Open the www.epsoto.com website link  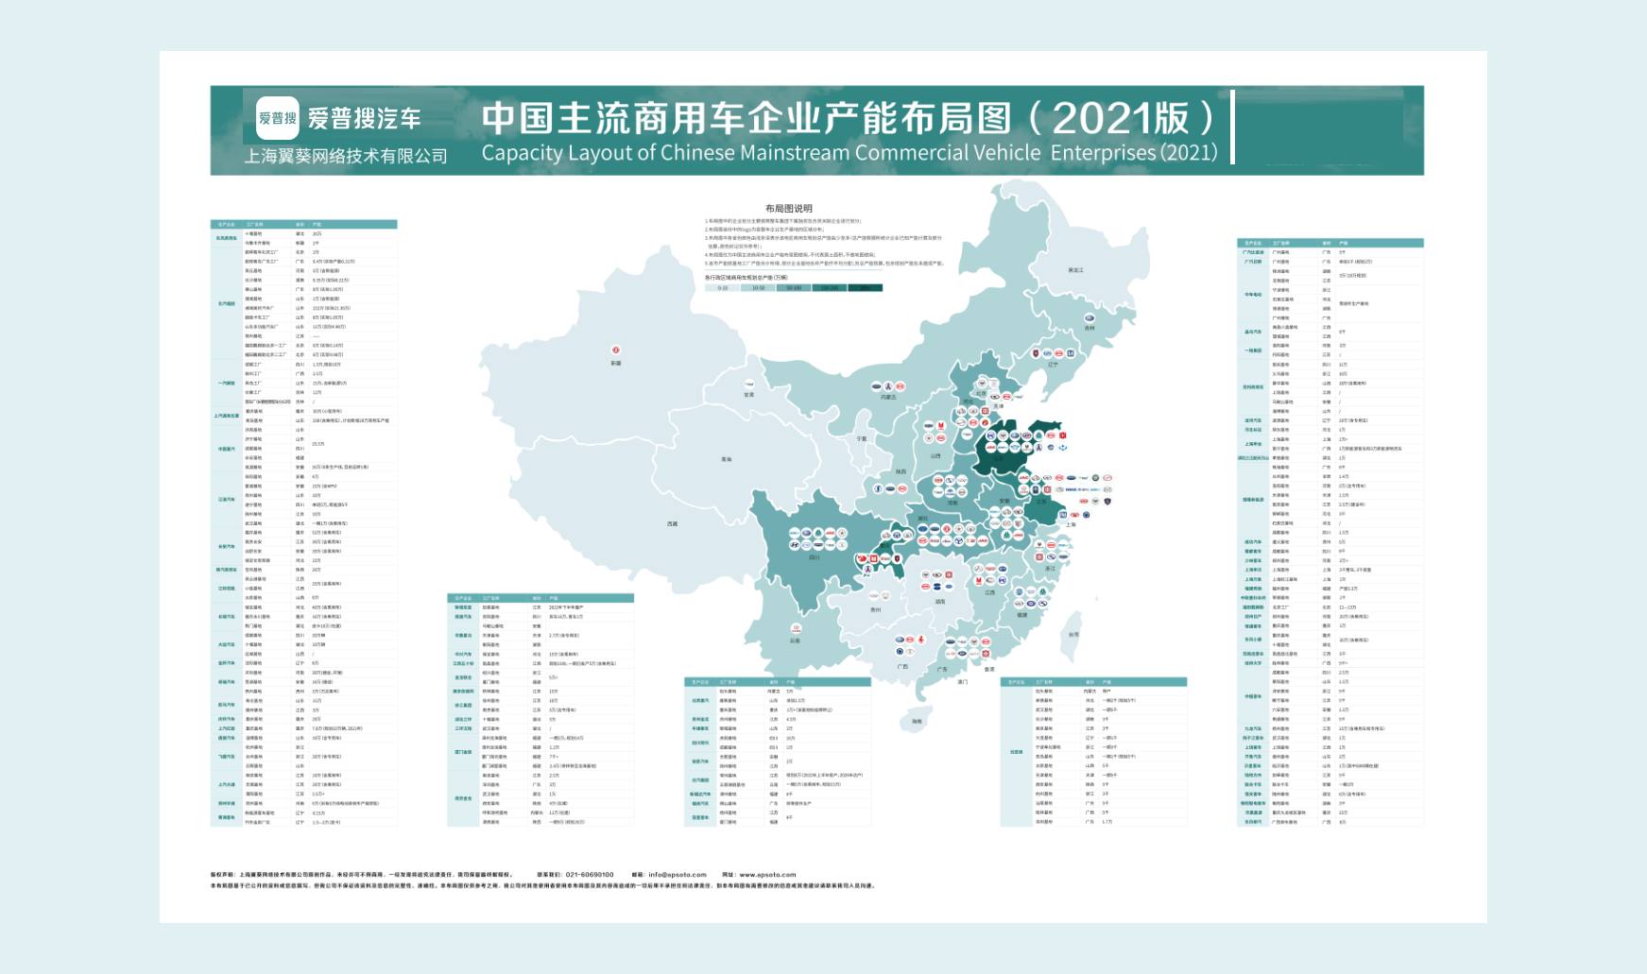click(x=767, y=875)
